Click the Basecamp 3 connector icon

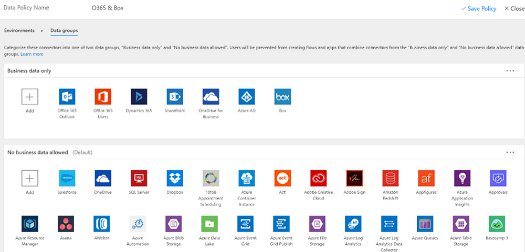tap(497, 224)
